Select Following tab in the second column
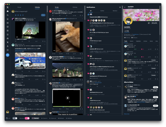 pyautogui.click(x=75, y=7)
